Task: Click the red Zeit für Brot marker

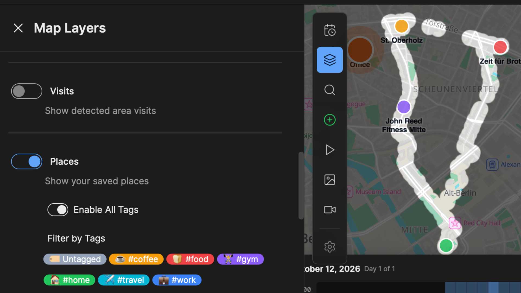Action: point(500,47)
